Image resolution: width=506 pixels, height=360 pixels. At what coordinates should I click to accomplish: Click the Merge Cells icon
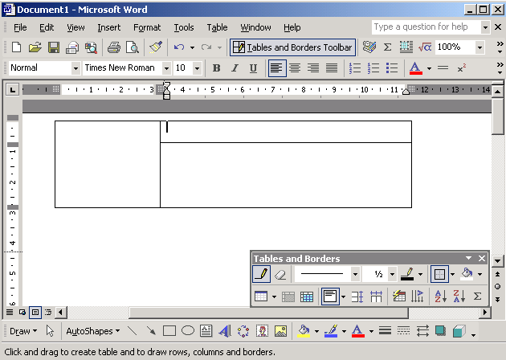(288, 297)
